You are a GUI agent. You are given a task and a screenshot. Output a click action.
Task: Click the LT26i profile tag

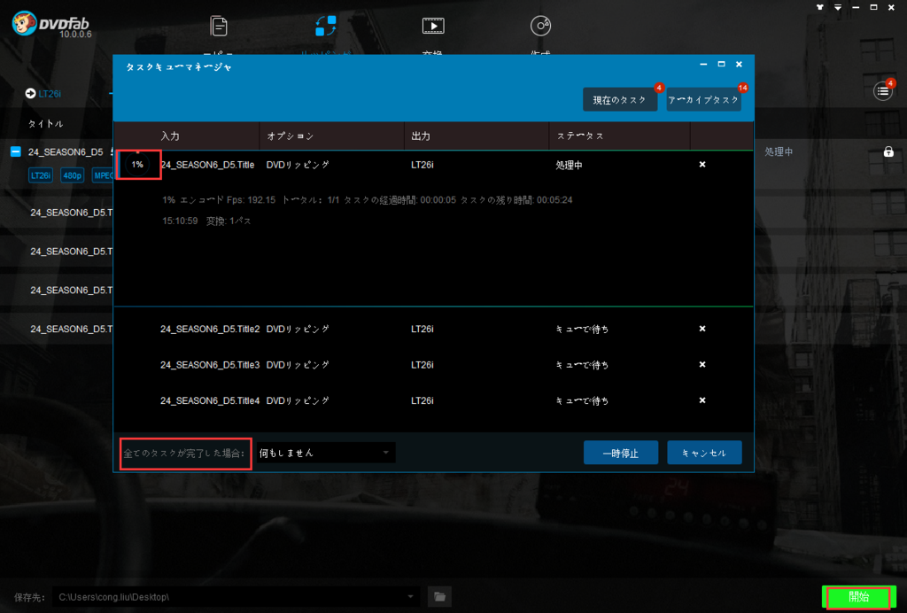(41, 175)
